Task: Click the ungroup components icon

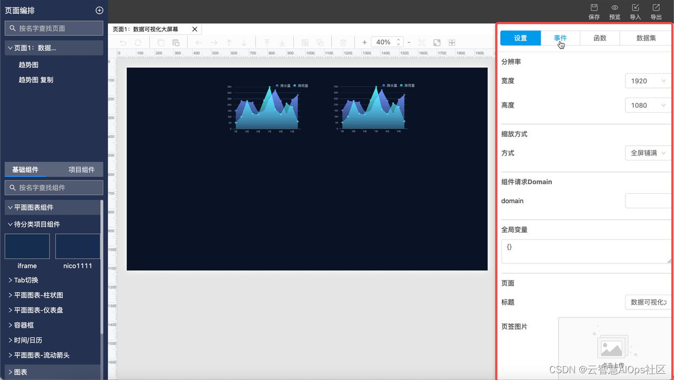Action: coord(320,43)
